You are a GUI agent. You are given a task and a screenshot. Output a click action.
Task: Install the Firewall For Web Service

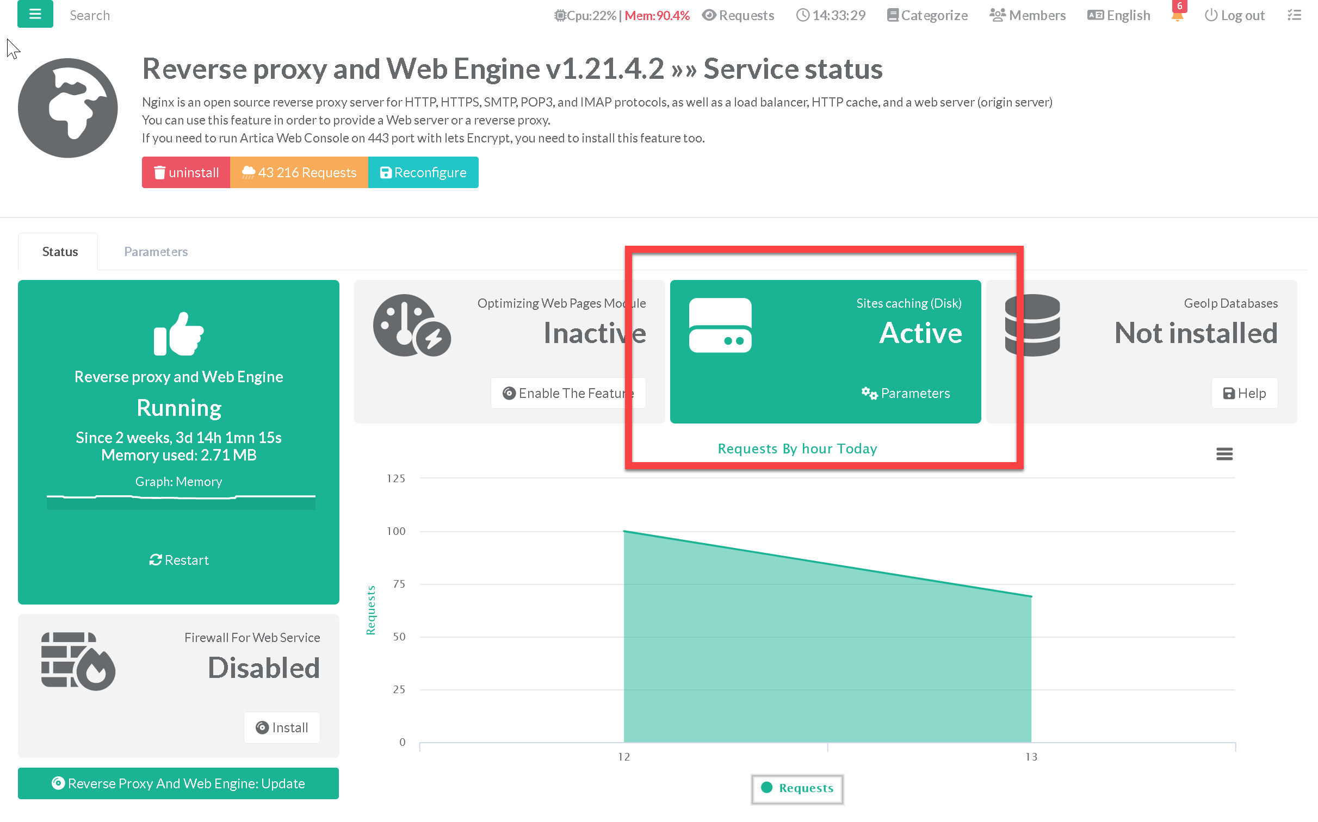(282, 727)
